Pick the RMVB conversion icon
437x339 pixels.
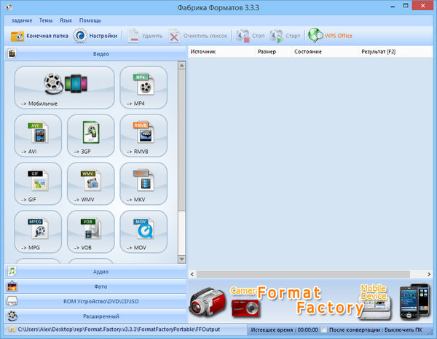coord(143,136)
